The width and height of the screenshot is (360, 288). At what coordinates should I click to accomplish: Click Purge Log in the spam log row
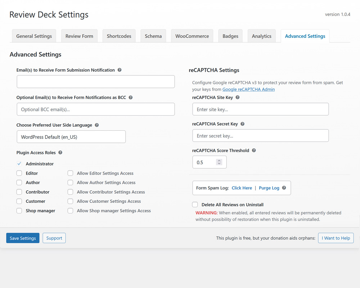(x=269, y=188)
